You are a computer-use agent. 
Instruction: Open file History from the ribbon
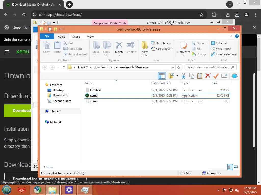click(199, 54)
